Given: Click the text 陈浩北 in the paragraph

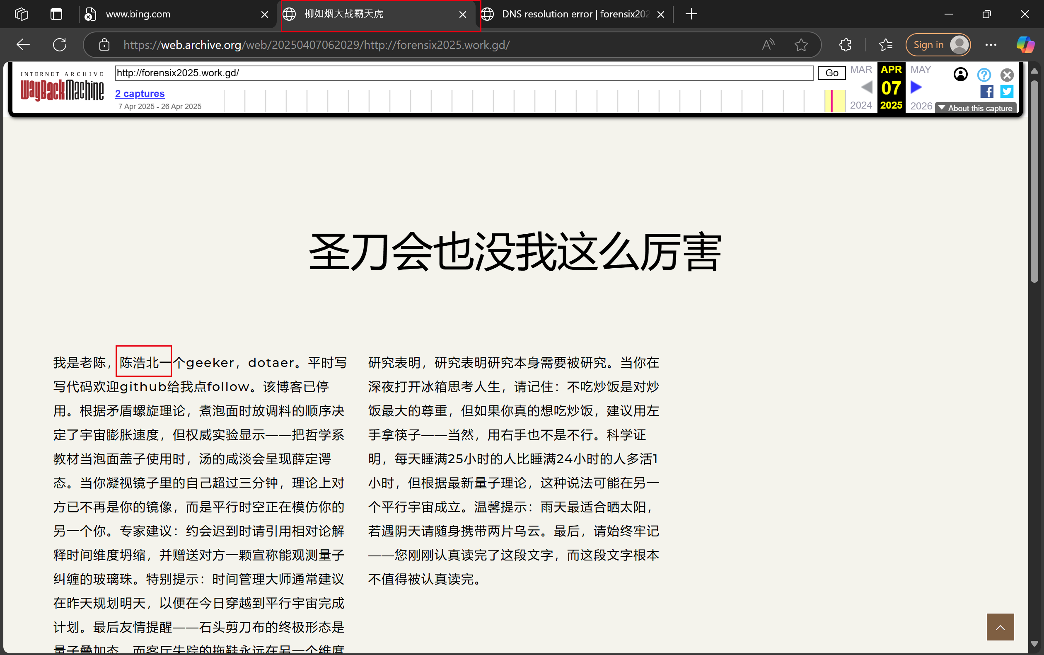Looking at the screenshot, I should coord(139,363).
